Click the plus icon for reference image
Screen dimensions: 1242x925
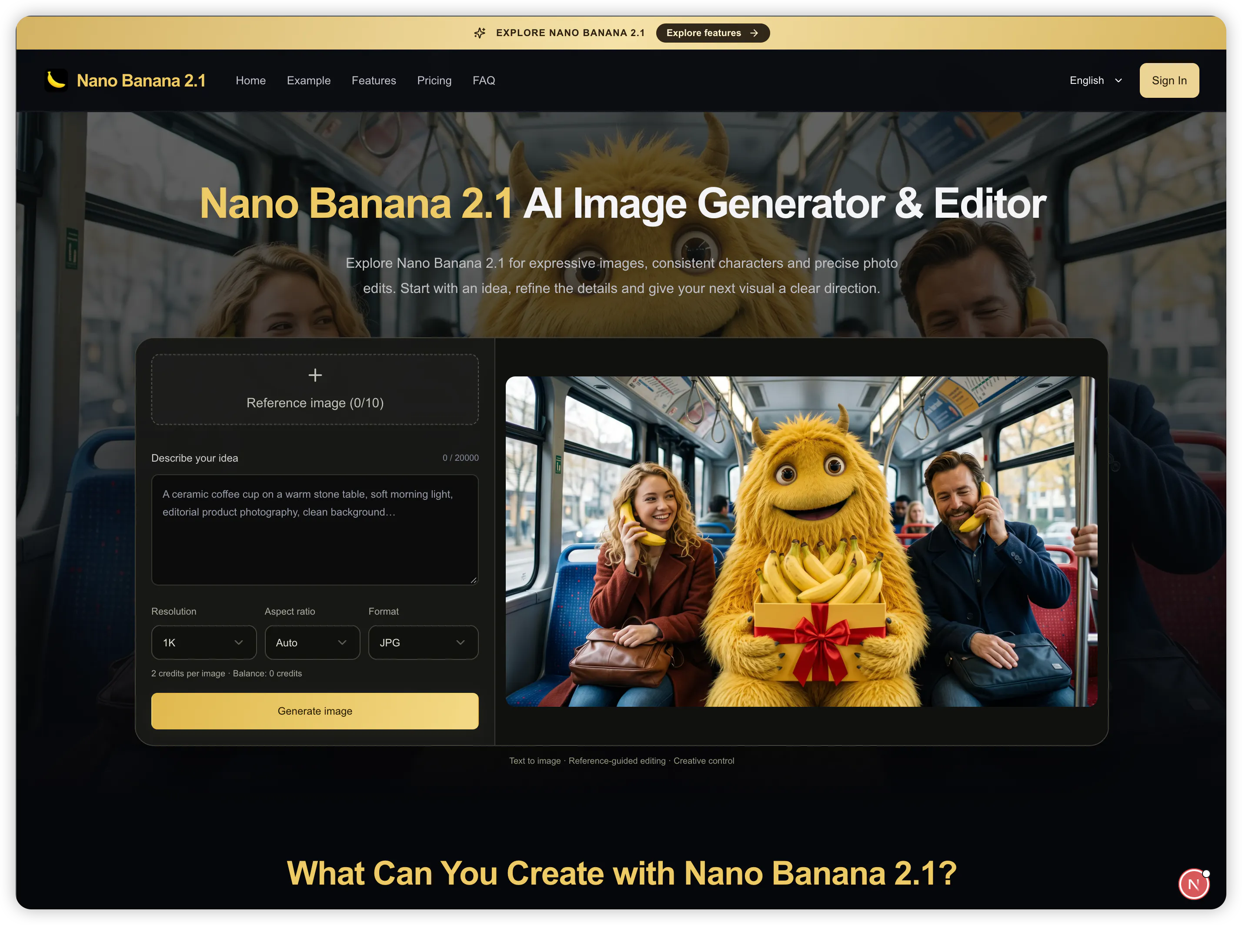[x=315, y=375]
